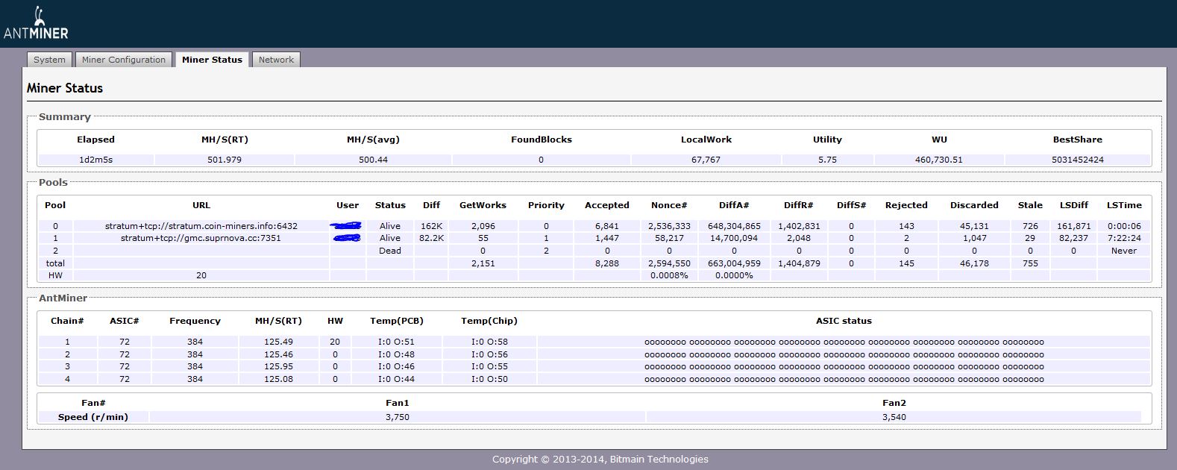
Task: Open the Network tab
Action: [276, 60]
